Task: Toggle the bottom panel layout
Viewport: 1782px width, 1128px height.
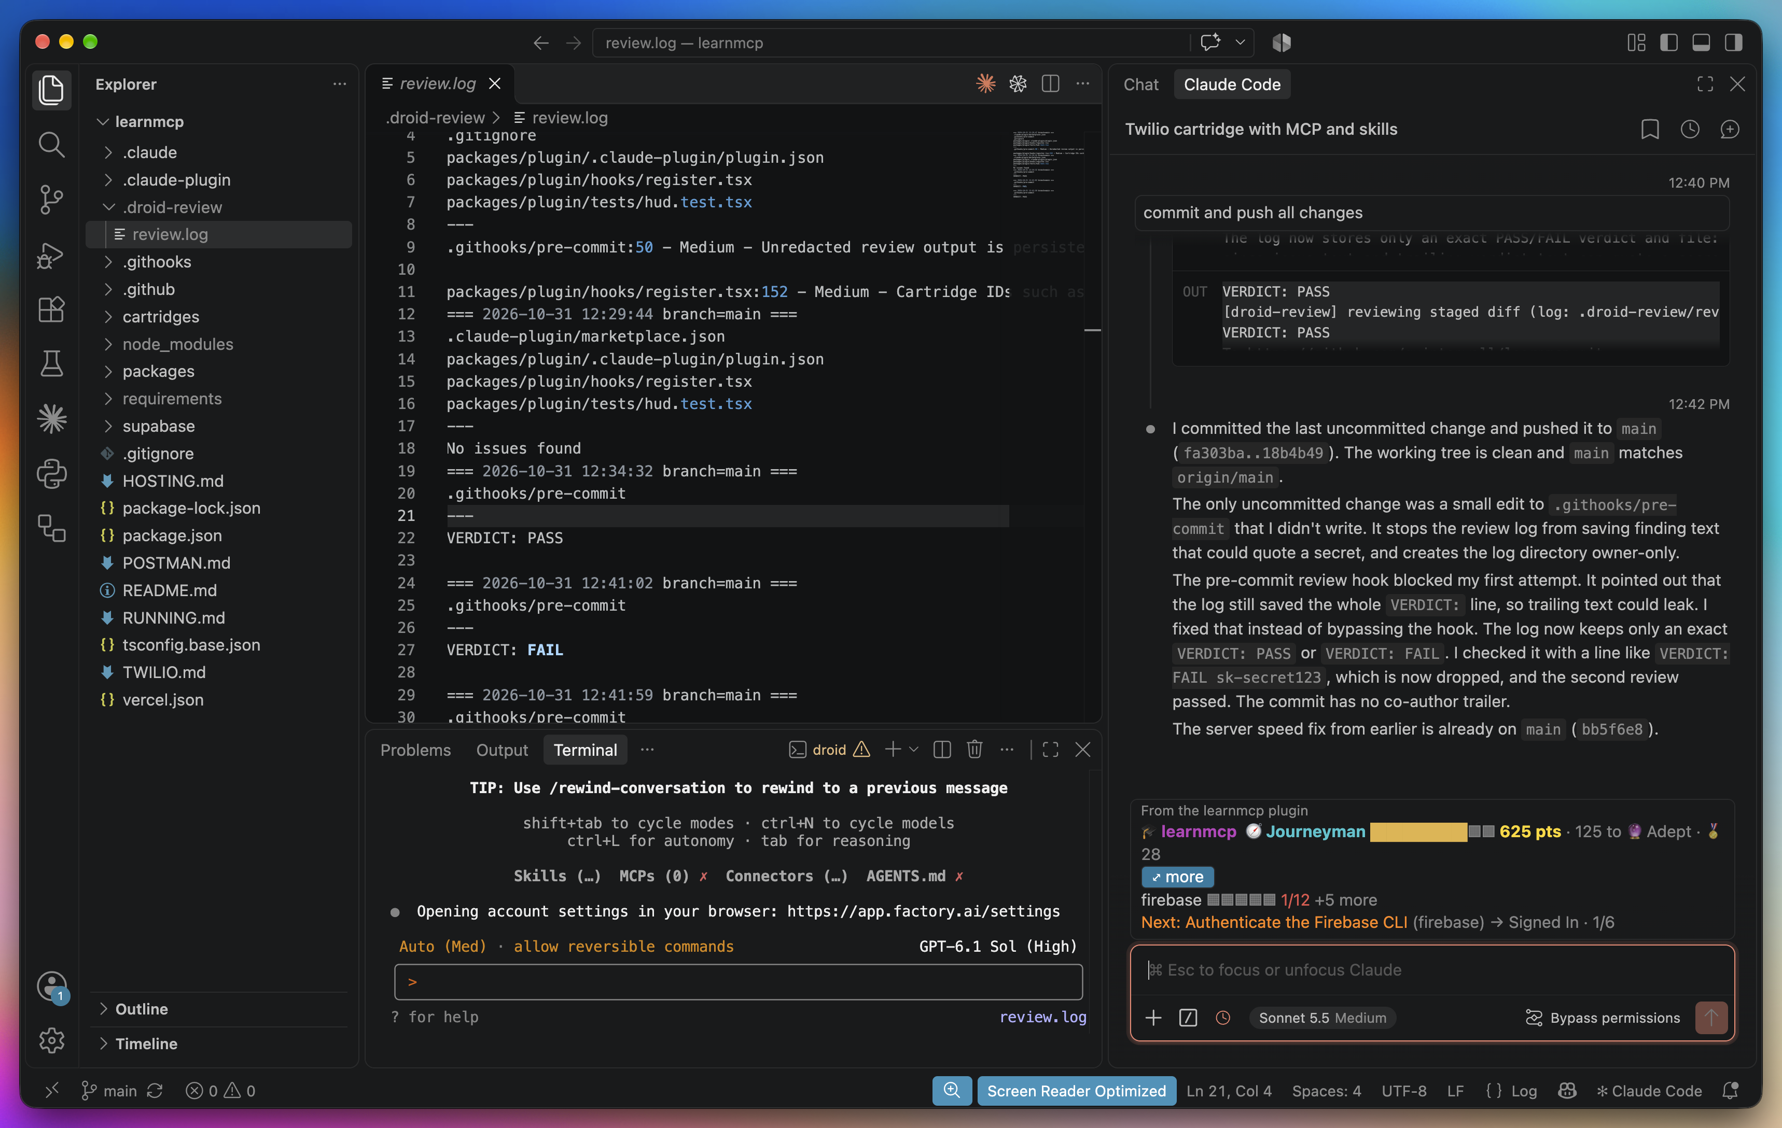Action: point(1701,42)
